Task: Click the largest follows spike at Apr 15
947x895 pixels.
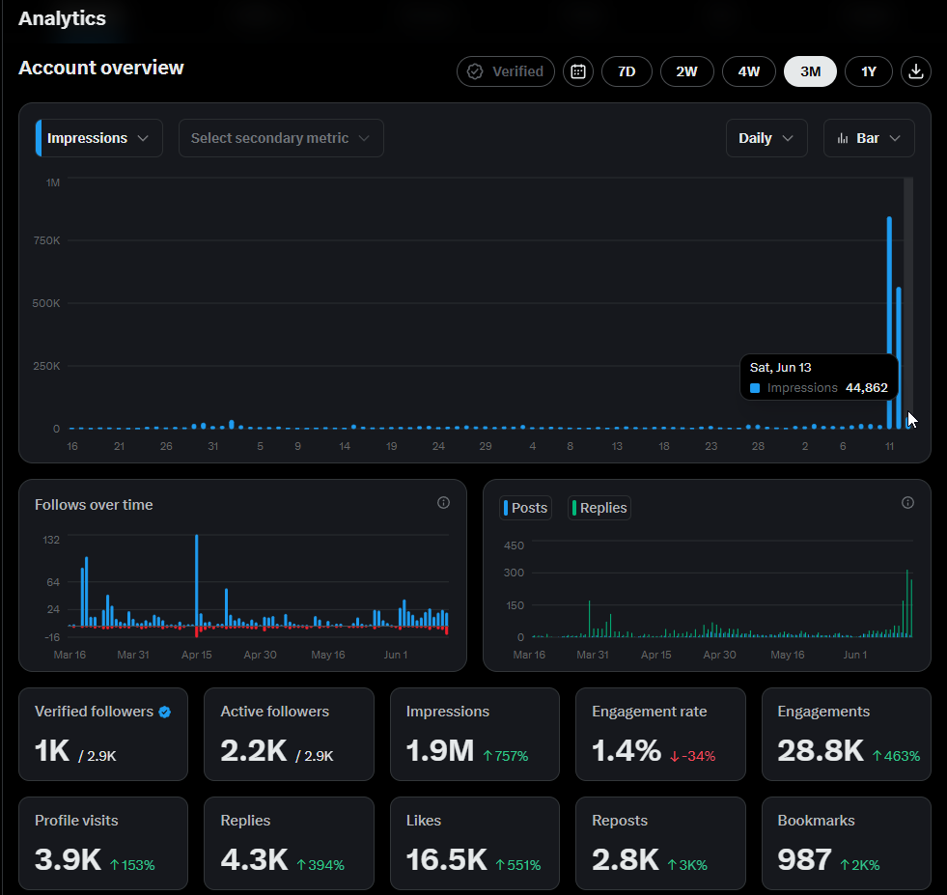Action: (x=196, y=579)
